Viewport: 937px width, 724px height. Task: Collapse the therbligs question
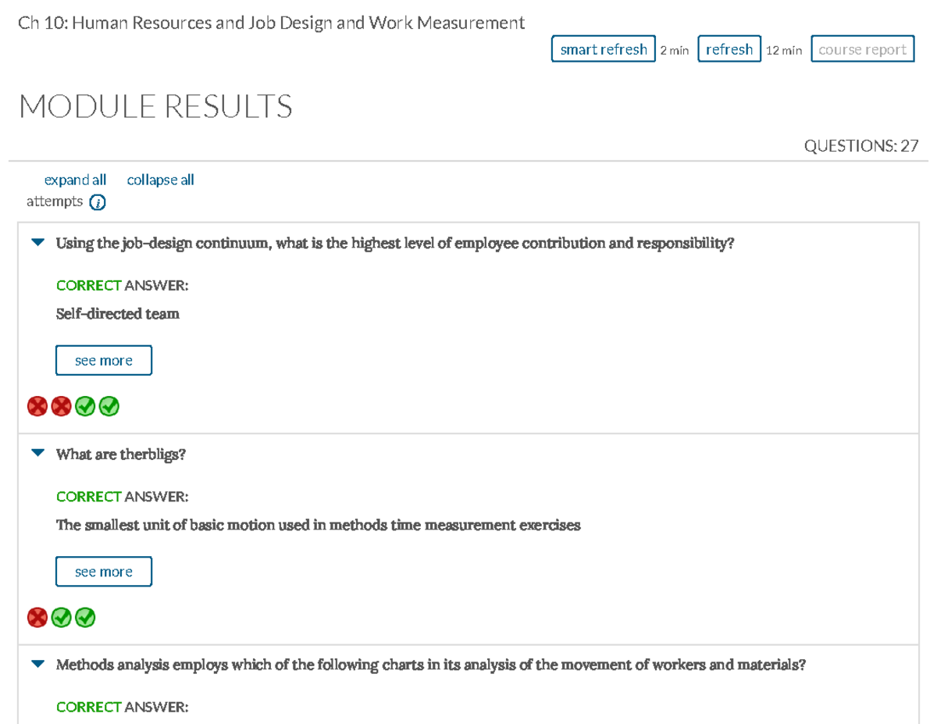[36, 453]
